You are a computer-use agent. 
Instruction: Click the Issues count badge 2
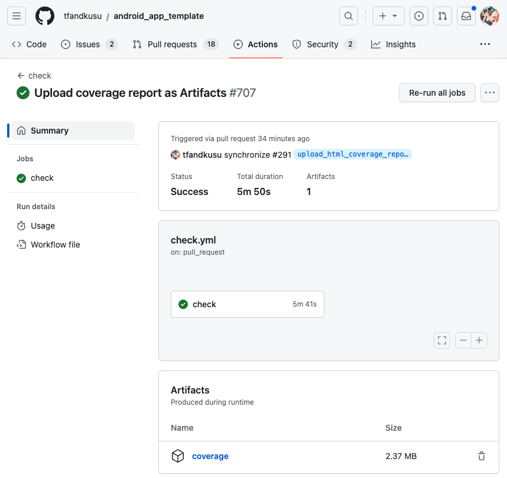112,44
